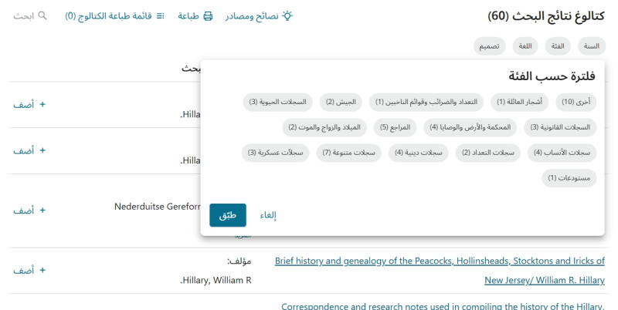Click author text Hillary, William R
Viewport: 618px width, 310px height.
pyautogui.click(x=216, y=280)
